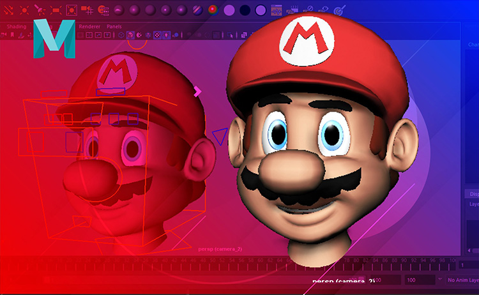479x295 pixels.
Task: Click the faded persp (camera_2) viewport label
Action: (220, 249)
